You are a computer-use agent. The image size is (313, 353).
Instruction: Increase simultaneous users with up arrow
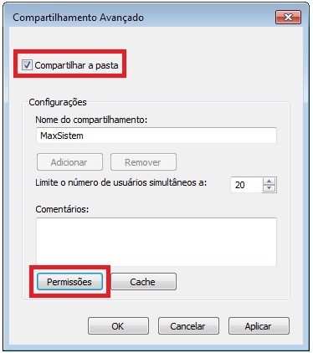269,182
